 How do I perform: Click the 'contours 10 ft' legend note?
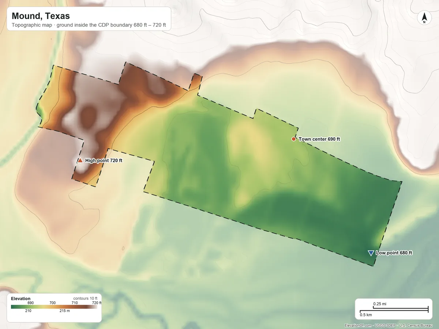[85, 299]
